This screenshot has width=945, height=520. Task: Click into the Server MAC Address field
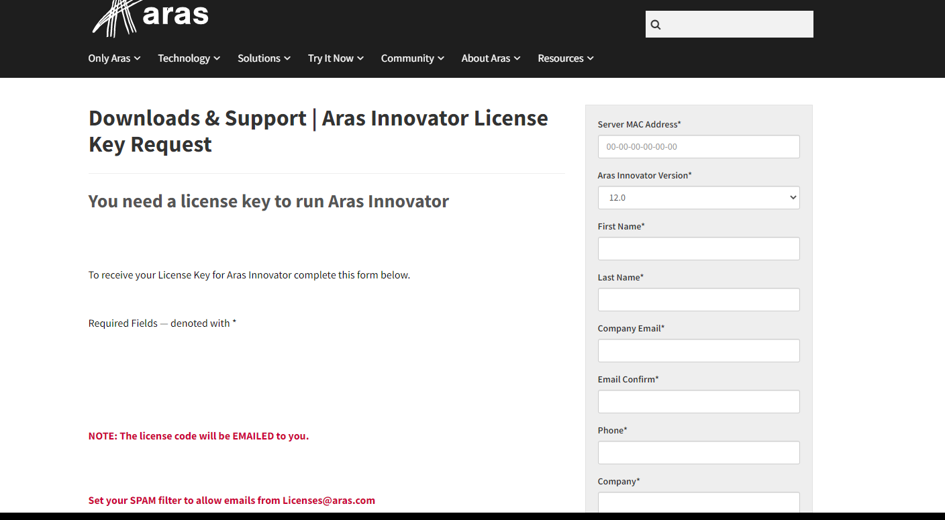[x=698, y=146]
